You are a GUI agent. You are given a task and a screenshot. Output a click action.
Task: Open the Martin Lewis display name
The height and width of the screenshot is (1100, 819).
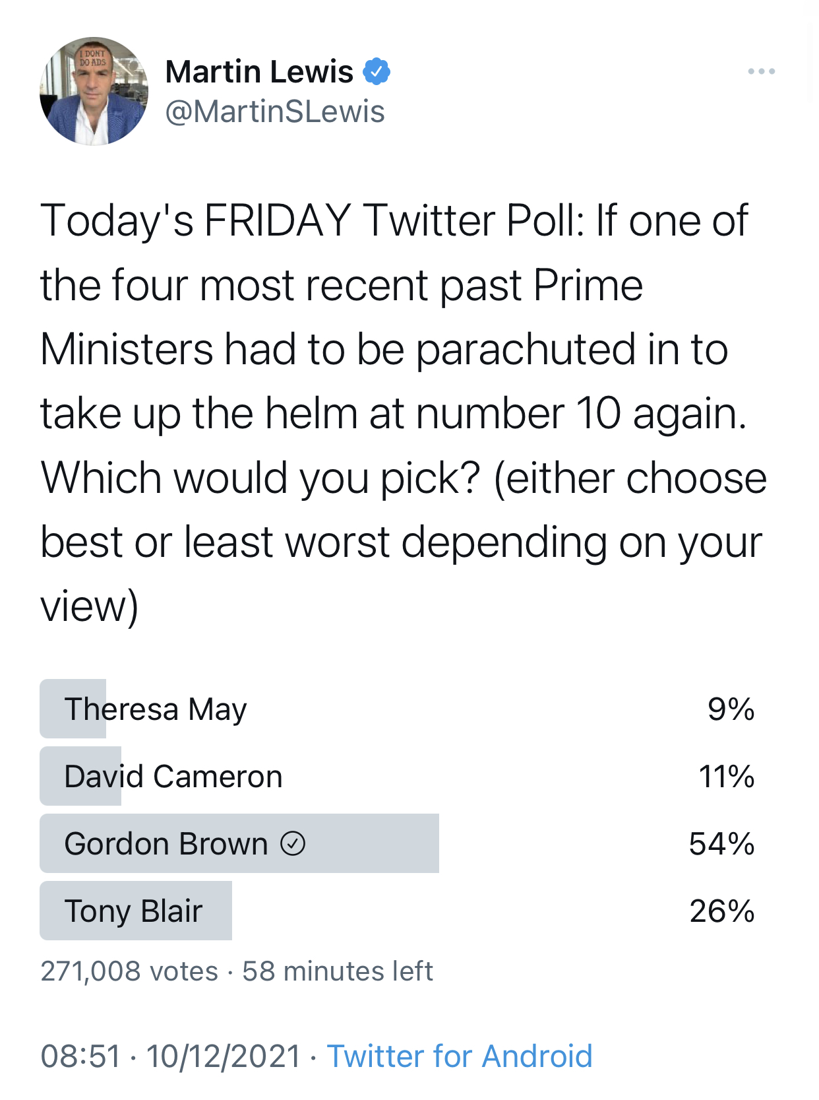pyautogui.click(x=259, y=71)
